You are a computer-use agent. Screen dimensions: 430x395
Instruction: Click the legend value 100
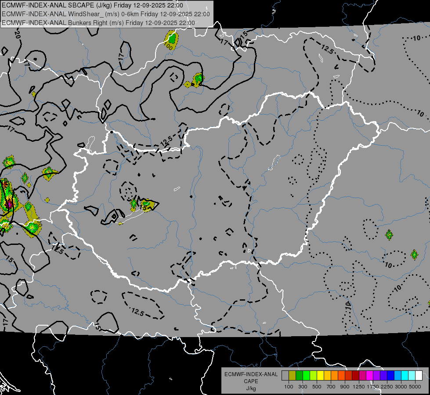coord(289,387)
